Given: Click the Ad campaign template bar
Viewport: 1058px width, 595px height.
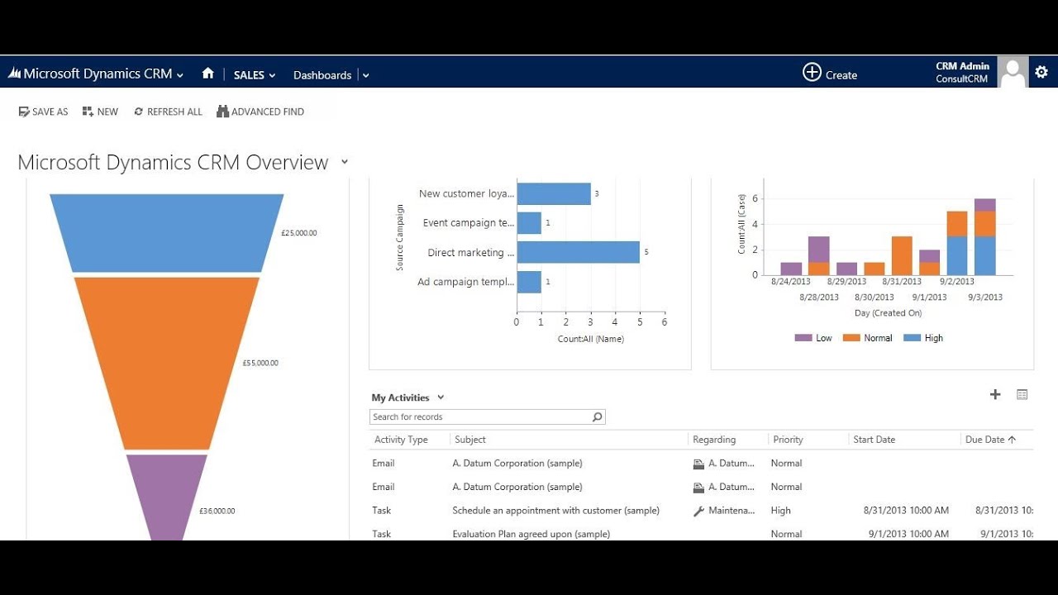Looking at the screenshot, I should click(x=529, y=282).
